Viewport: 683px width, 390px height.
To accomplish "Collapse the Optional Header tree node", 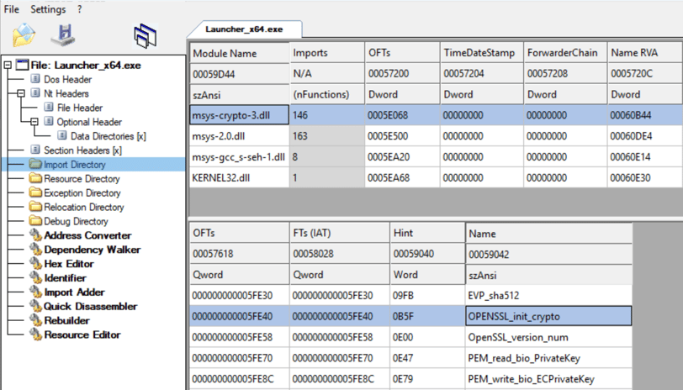I will (34, 122).
